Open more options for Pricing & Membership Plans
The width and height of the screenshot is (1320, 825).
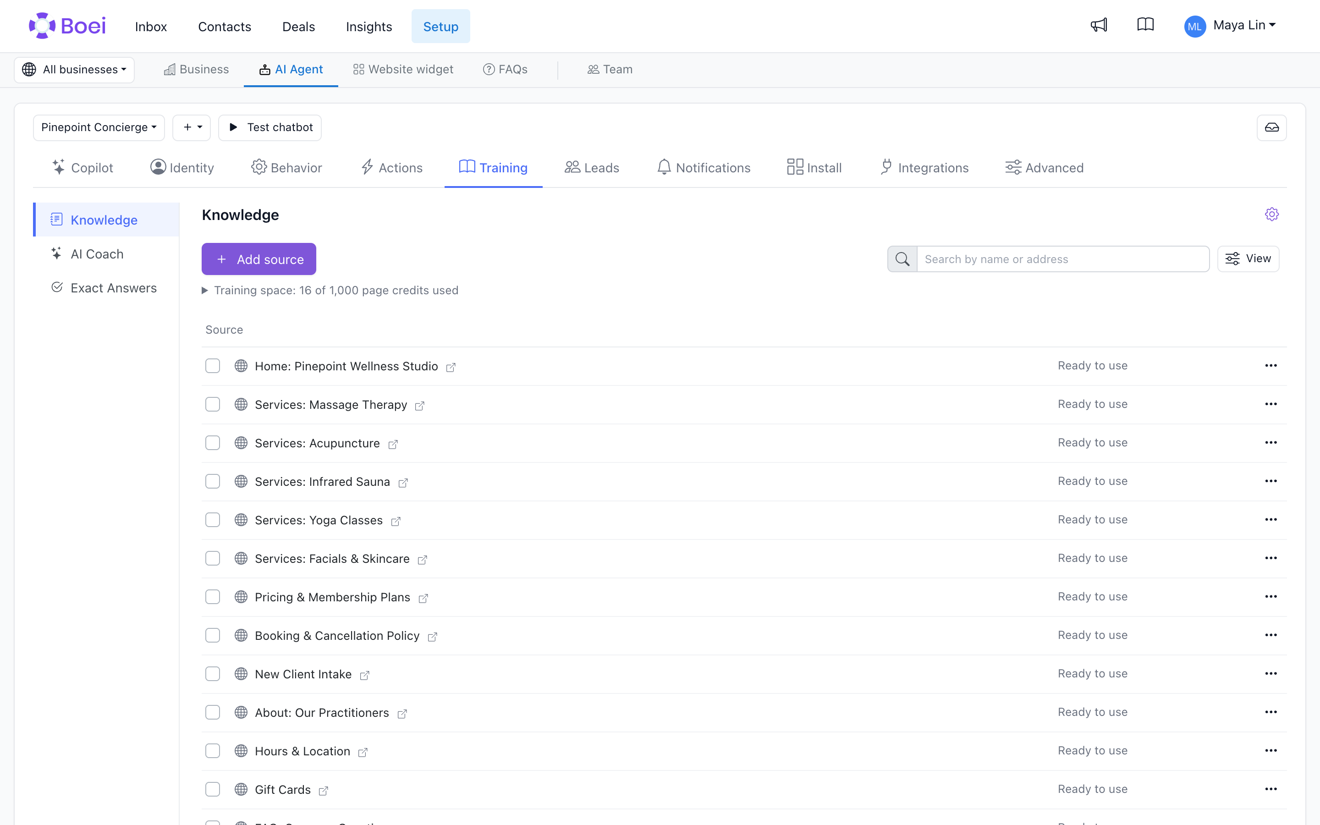pos(1270,596)
